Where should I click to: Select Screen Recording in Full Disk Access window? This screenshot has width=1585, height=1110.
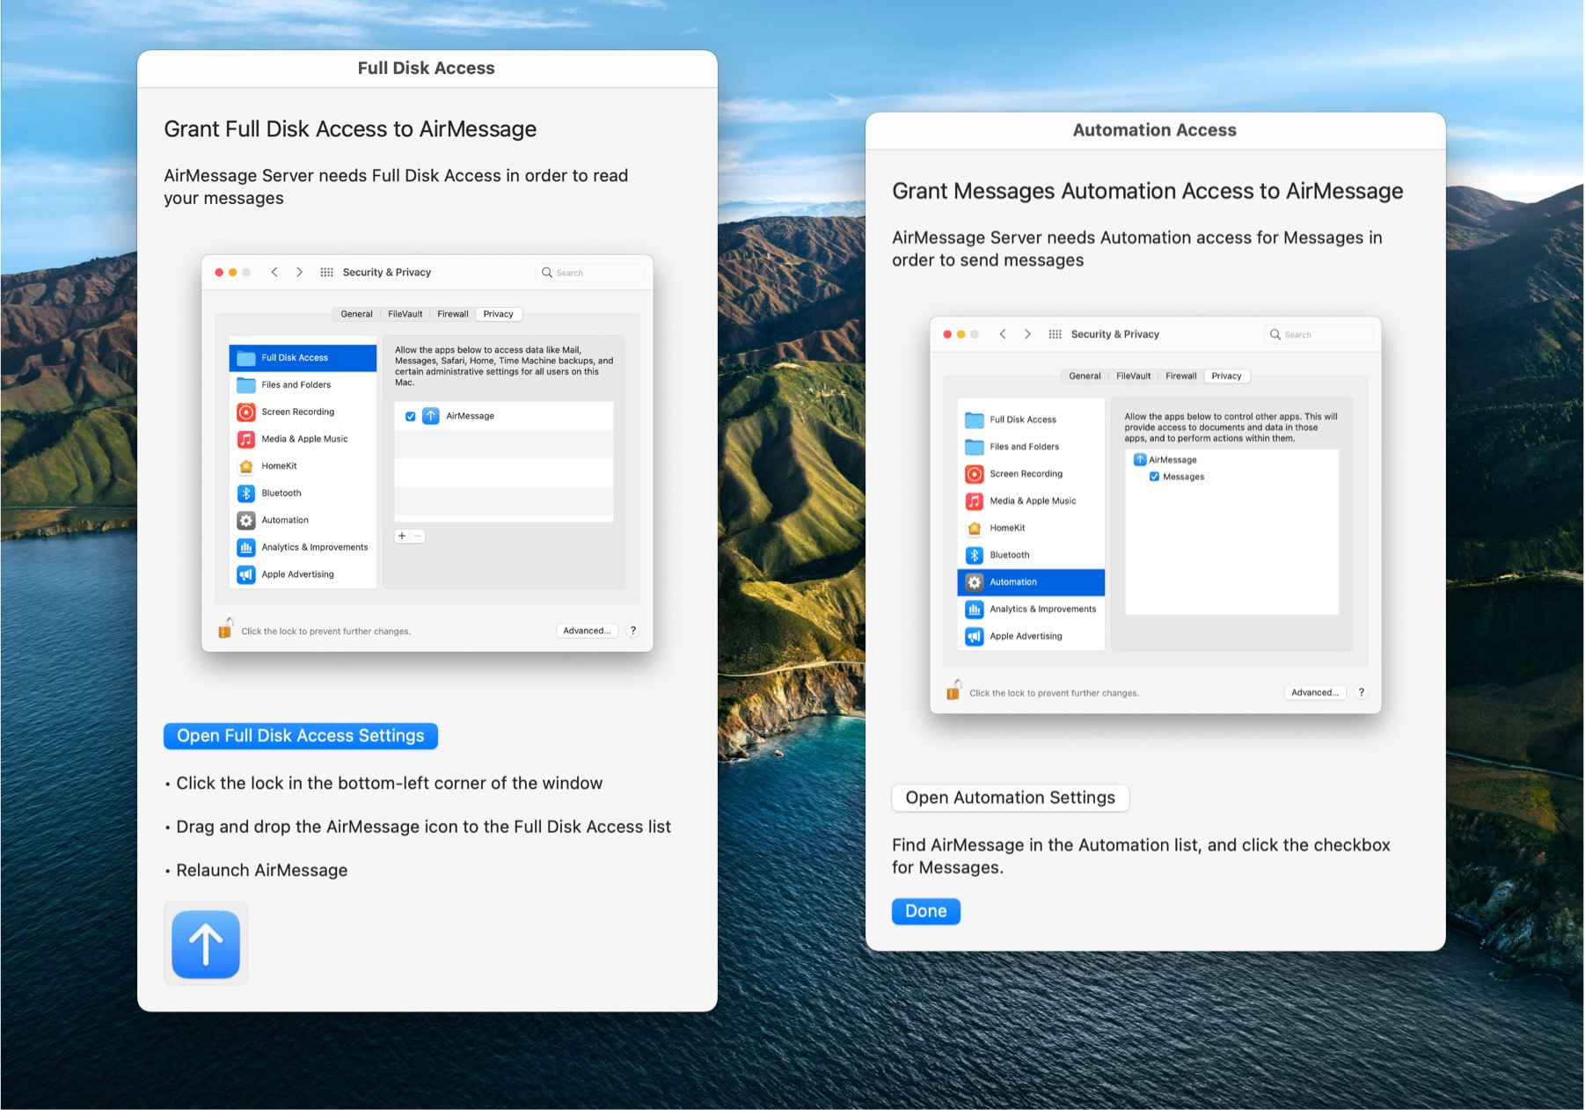click(x=303, y=412)
